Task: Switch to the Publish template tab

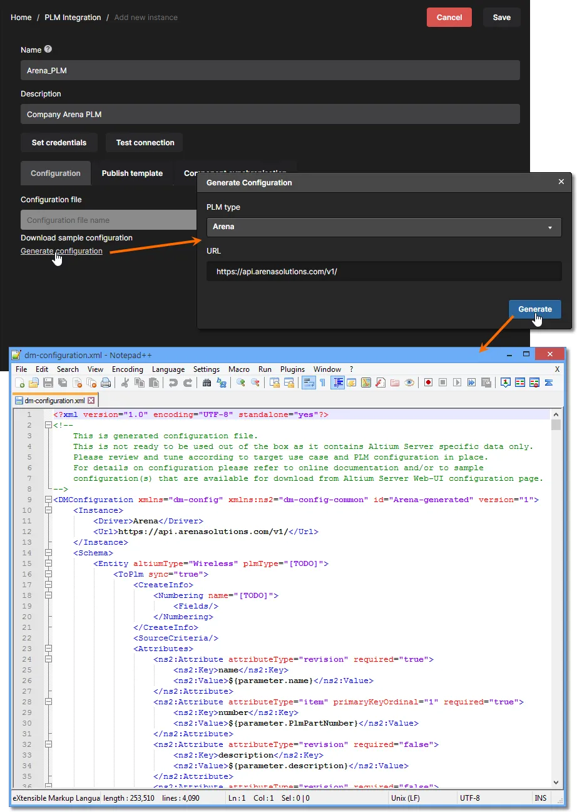Action: [x=132, y=173]
